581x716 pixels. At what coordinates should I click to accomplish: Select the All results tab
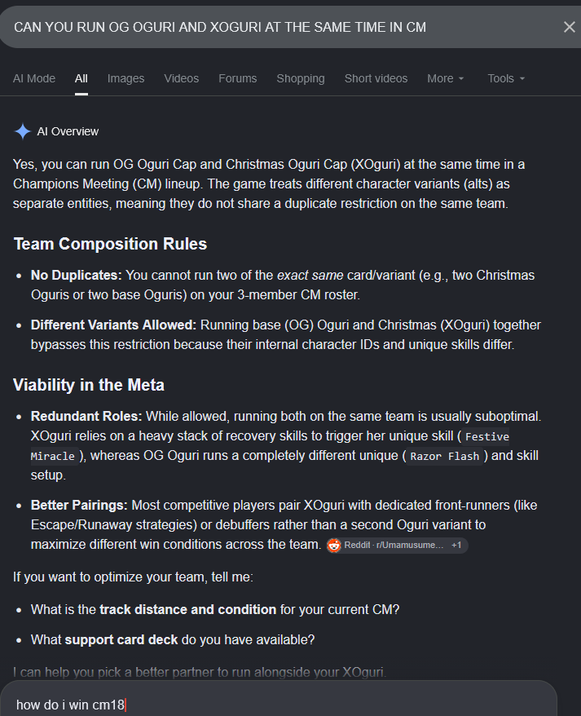(x=81, y=78)
